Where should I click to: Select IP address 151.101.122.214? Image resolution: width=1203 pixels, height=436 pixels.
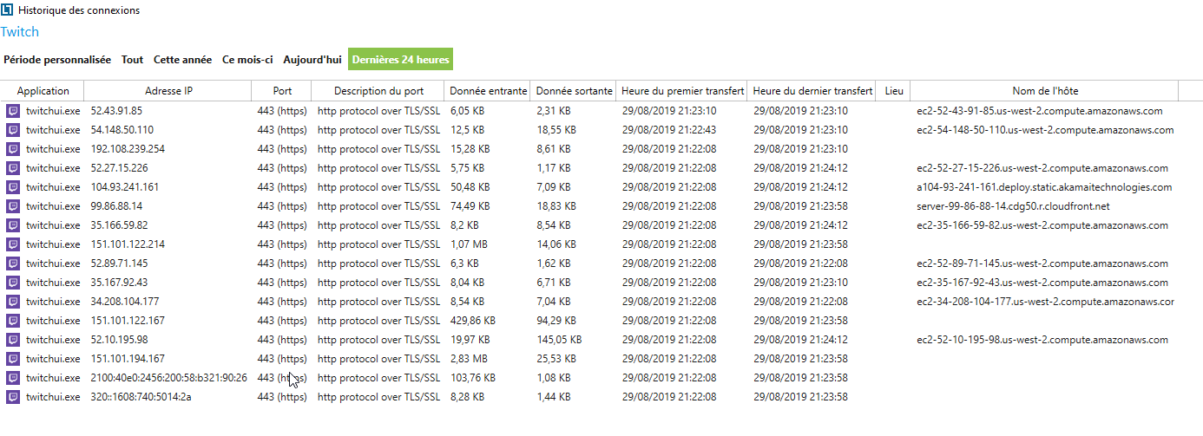tap(128, 244)
